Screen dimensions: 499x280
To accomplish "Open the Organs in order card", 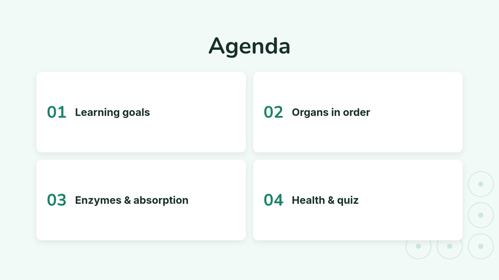I will click(x=358, y=112).
